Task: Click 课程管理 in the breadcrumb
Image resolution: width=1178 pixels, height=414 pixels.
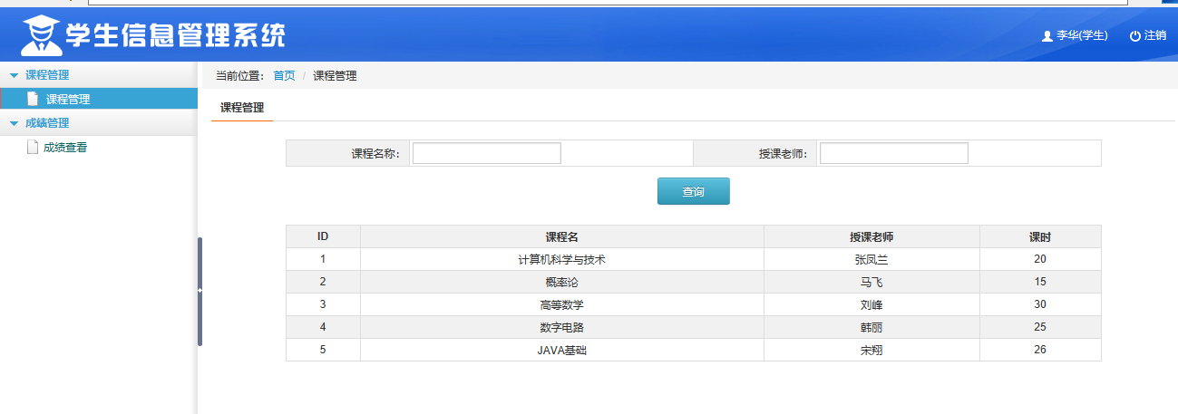Action: coord(335,76)
